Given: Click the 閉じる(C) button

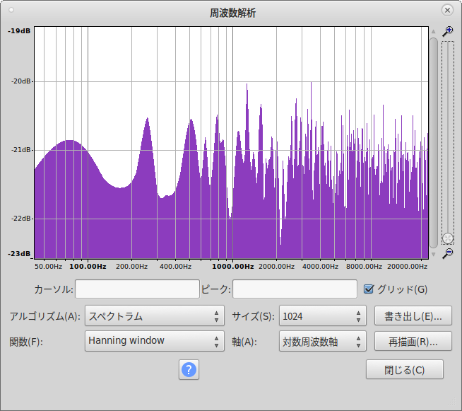Looking at the screenshot, I should tap(404, 369).
